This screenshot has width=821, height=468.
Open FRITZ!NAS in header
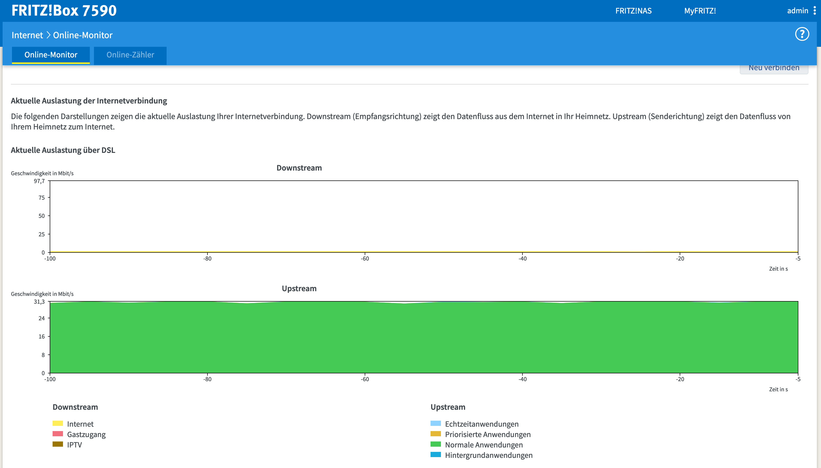[x=633, y=11]
